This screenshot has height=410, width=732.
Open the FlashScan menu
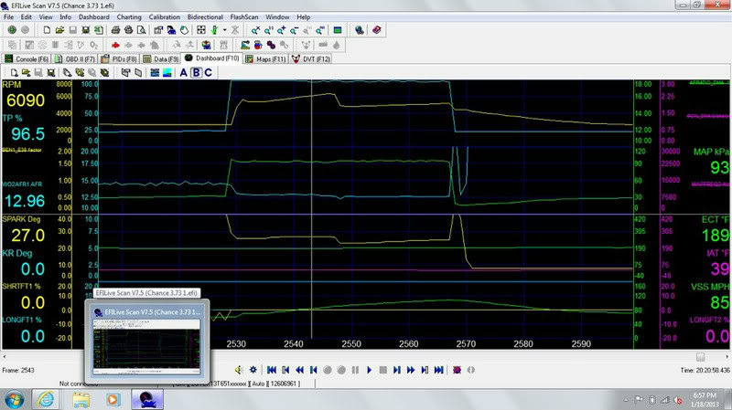(x=243, y=16)
